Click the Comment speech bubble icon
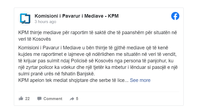The image size is (200, 112). coord(39,99)
